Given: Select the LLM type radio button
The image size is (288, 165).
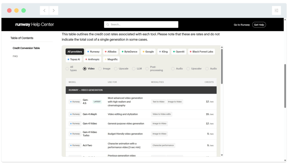Looking at the screenshot, I should [134, 69].
